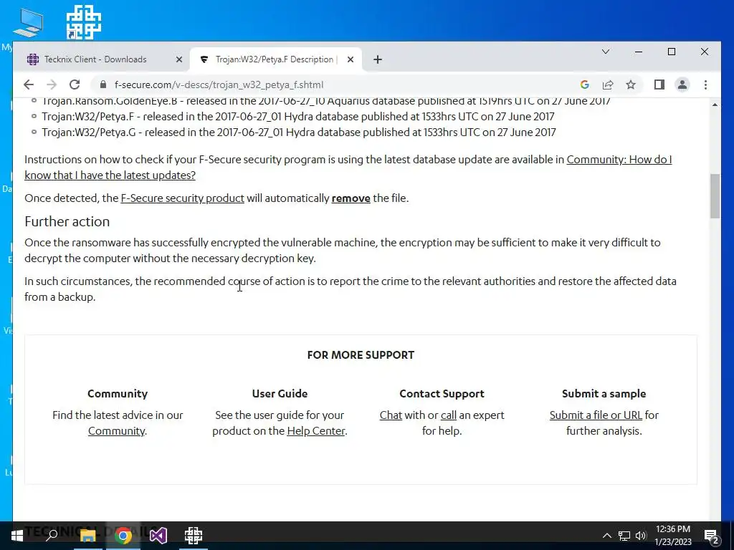
Task: Open Chrome three-dot menu
Action: point(705,85)
